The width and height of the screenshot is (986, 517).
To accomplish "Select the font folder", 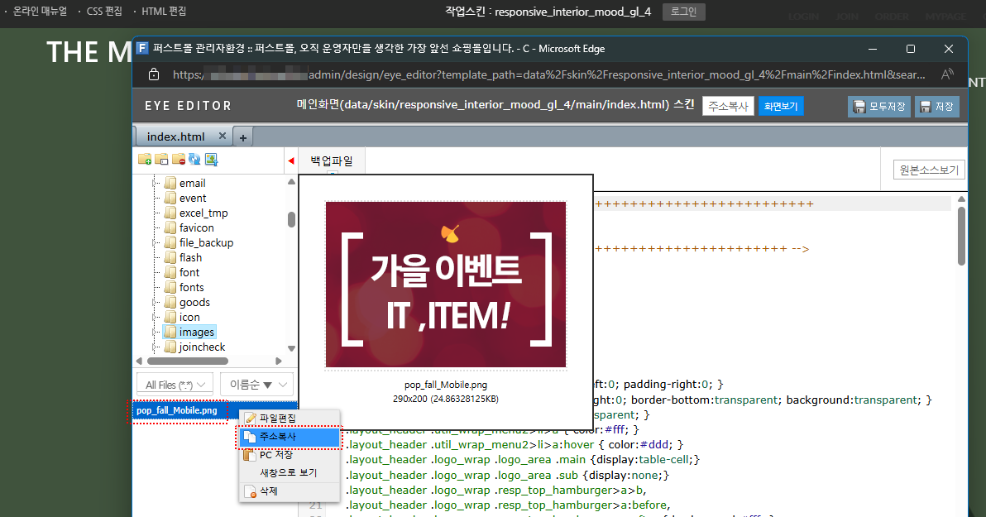I will coord(189,272).
